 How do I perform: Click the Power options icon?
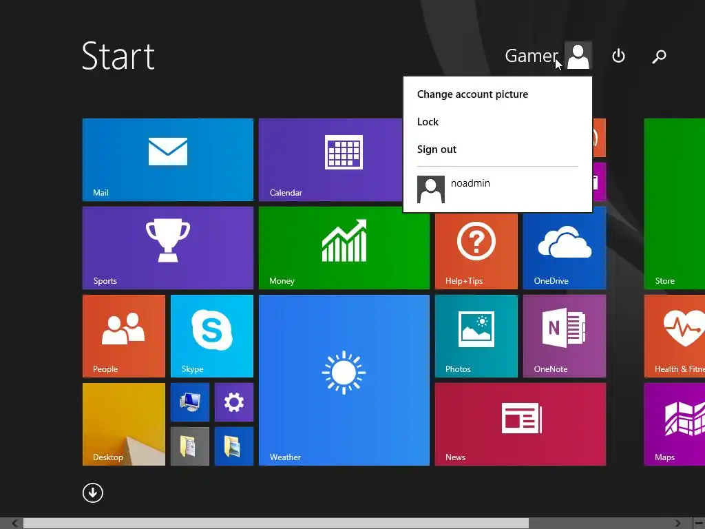[x=618, y=56]
